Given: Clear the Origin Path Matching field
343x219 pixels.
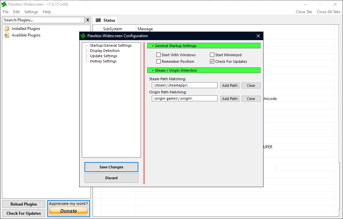Looking at the screenshot, I should coord(251,99).
